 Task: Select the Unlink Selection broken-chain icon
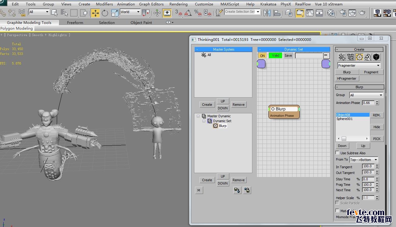[12, 13]
